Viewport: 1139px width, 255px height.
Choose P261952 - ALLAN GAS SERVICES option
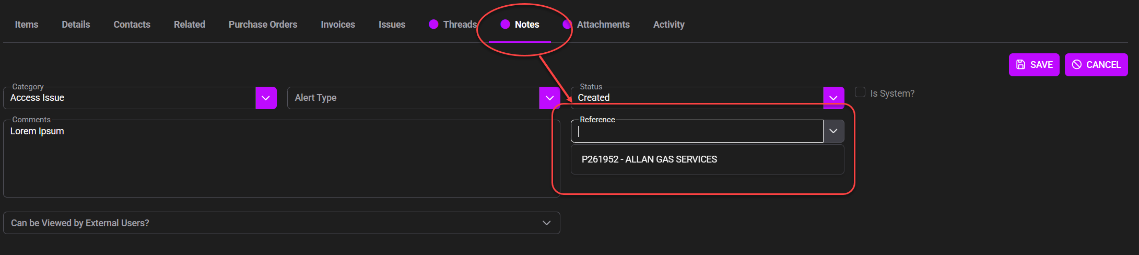tap(707, 159)
